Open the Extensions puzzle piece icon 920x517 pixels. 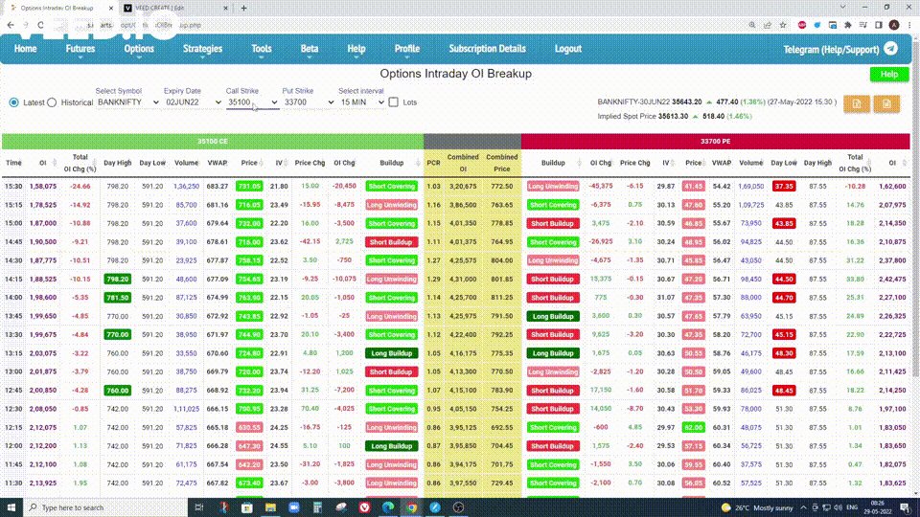(848, 25)
